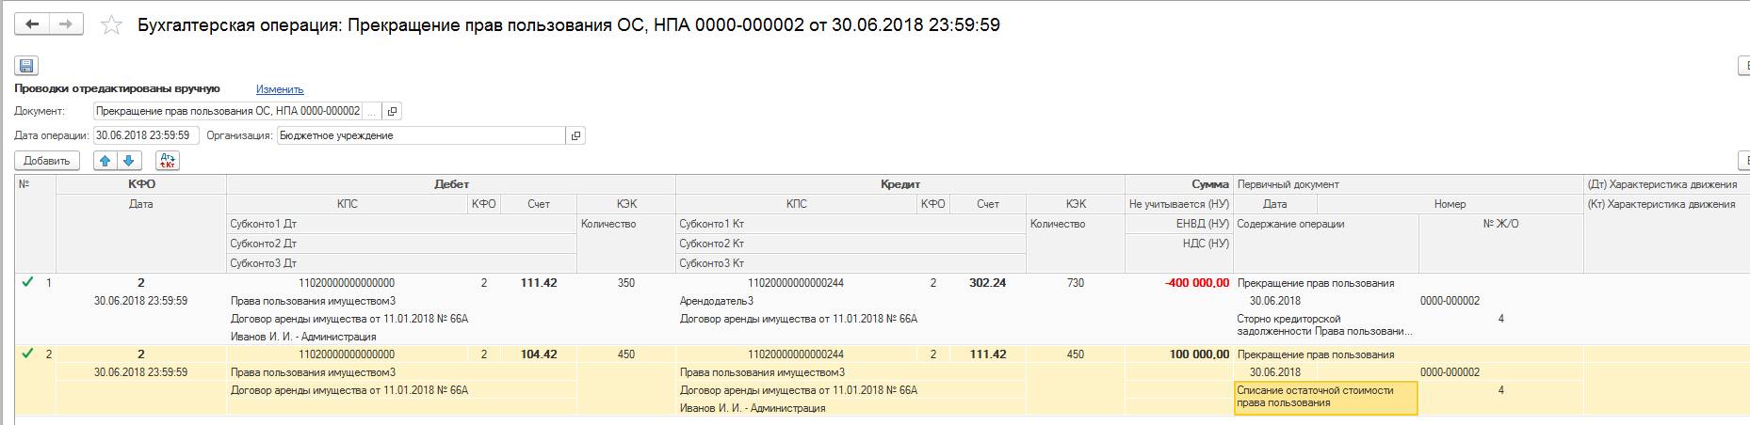The height and width of the screenshot is (425, 1750).
Task: Open the Документ selection ellipsis button
Action: [372, 111]
